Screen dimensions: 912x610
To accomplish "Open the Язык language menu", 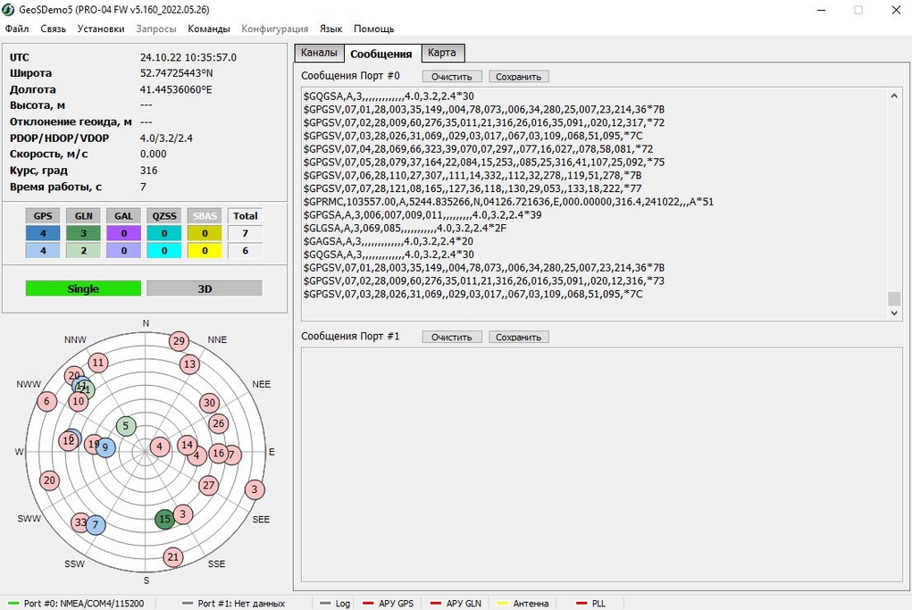I will pyautogui.click(x=330, y=29).
